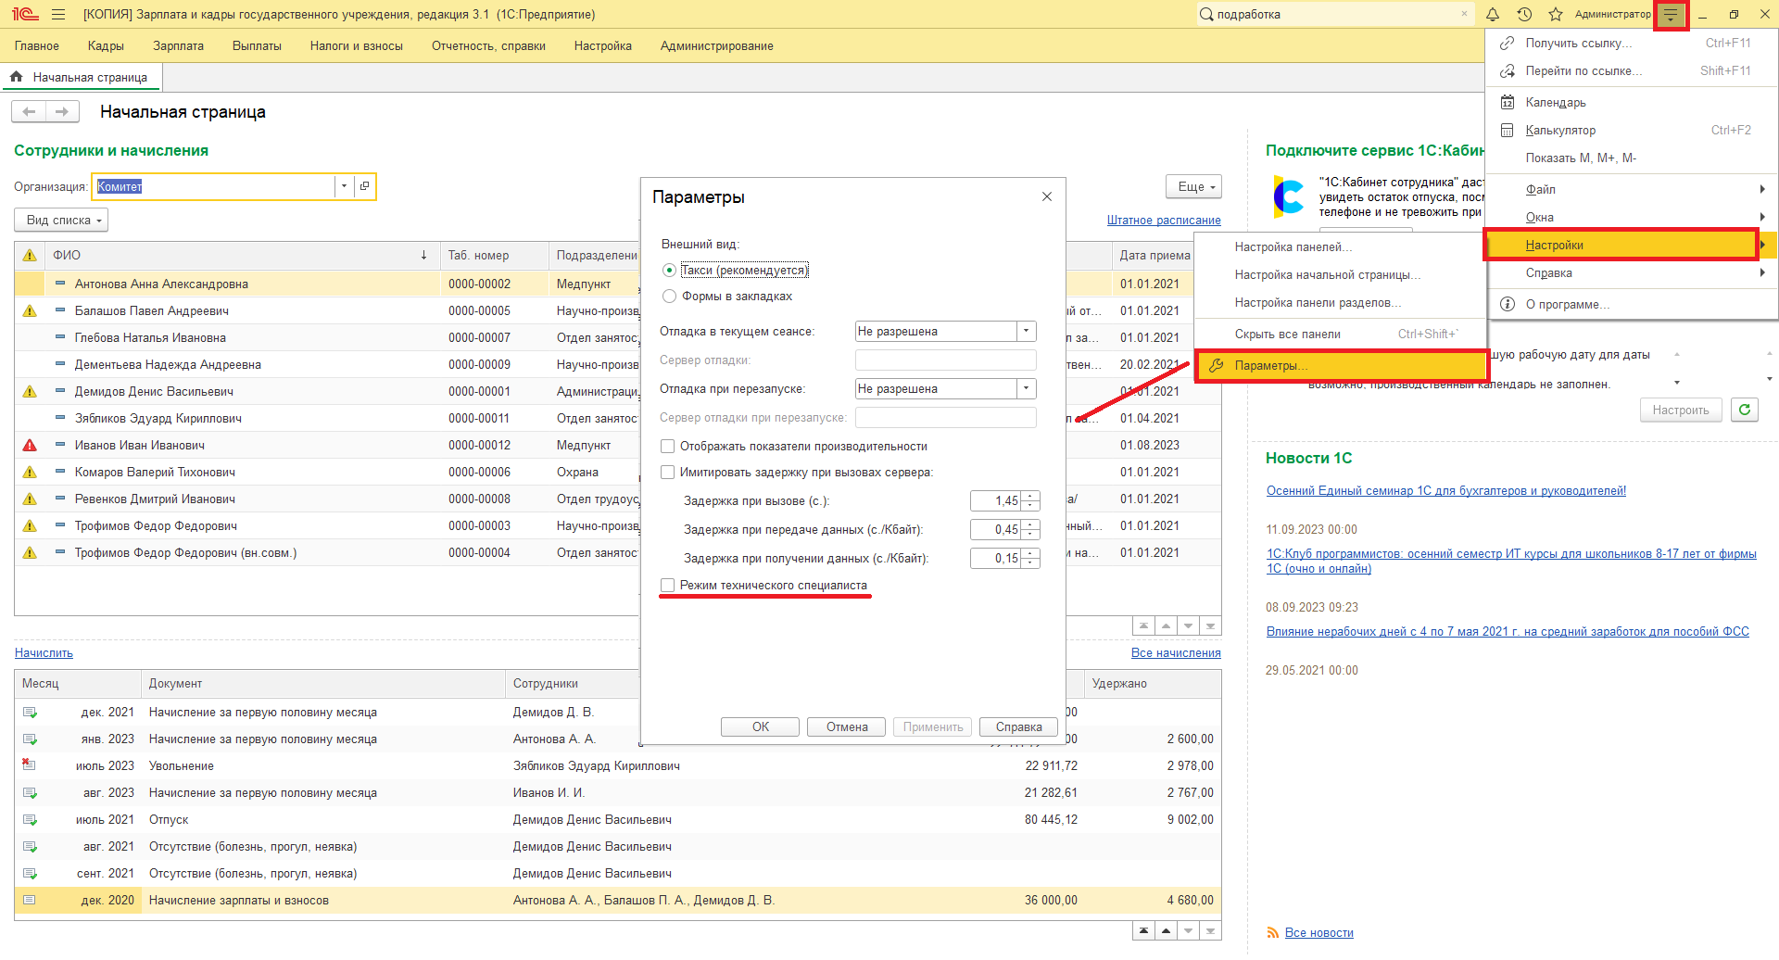Open the history clock icon
Screen dimensions: 1779x960
coord(1524,14)
